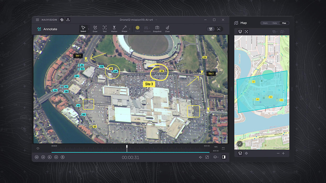Fit timeline width with the arrows icon
This screenshot has width=326, height=183.
point(223,148)
